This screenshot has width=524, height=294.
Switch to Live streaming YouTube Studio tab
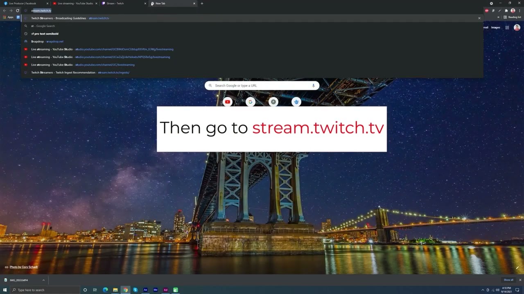[75, 3]
